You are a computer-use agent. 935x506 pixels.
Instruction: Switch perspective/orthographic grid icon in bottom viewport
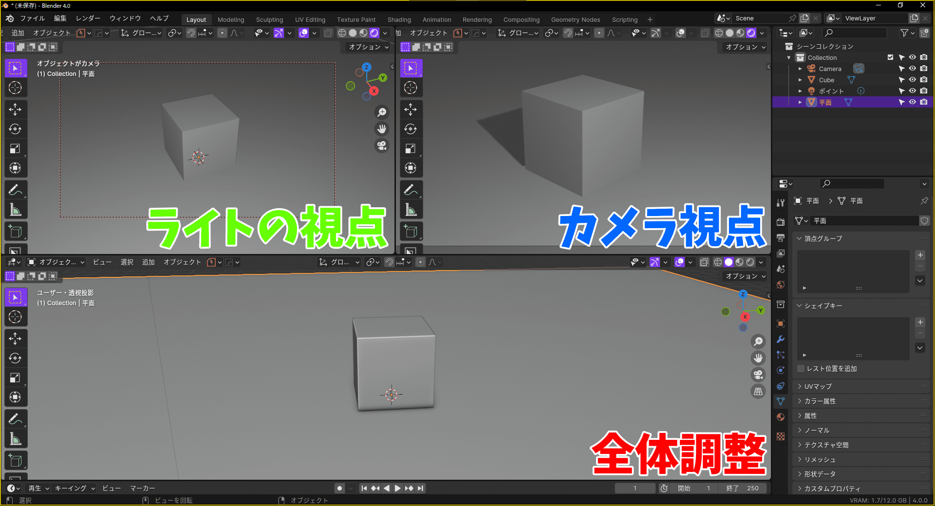(758, 391)
